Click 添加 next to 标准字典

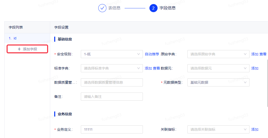click(148, 68)
